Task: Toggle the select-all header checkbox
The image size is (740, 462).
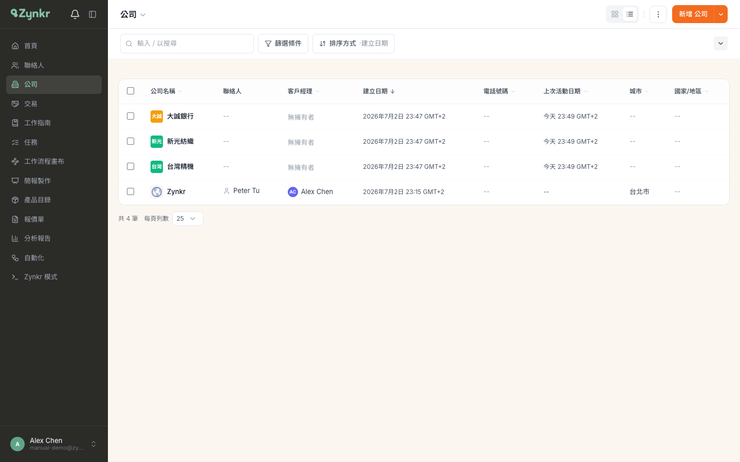Action: pos(131,91)
